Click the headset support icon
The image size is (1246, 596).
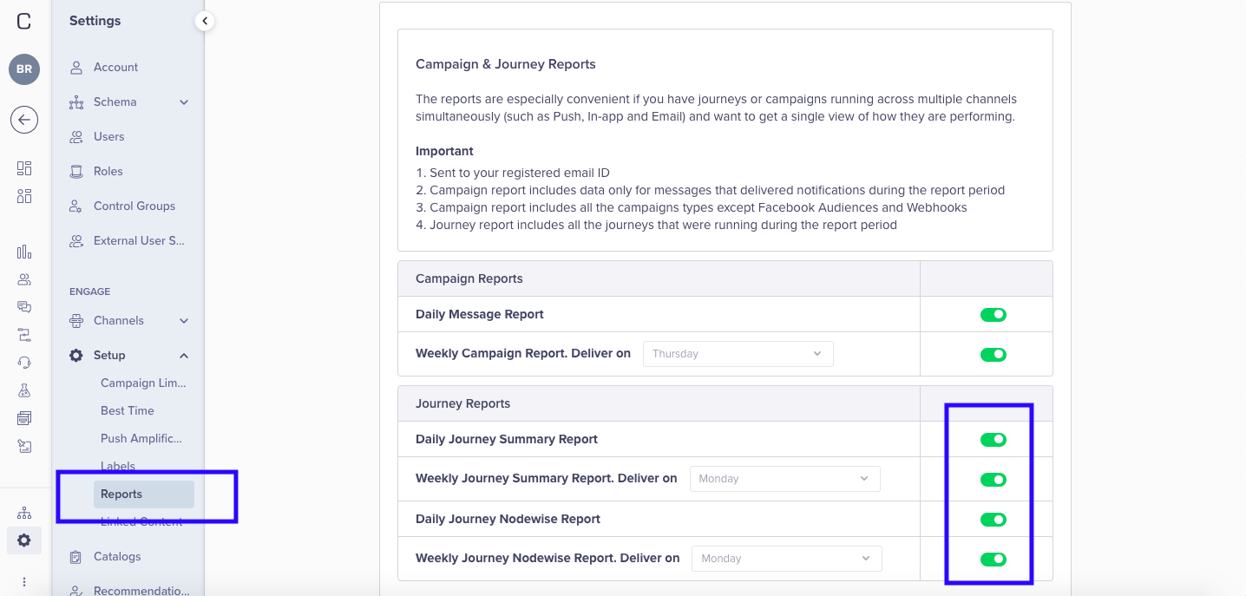[x=24, y=362]
